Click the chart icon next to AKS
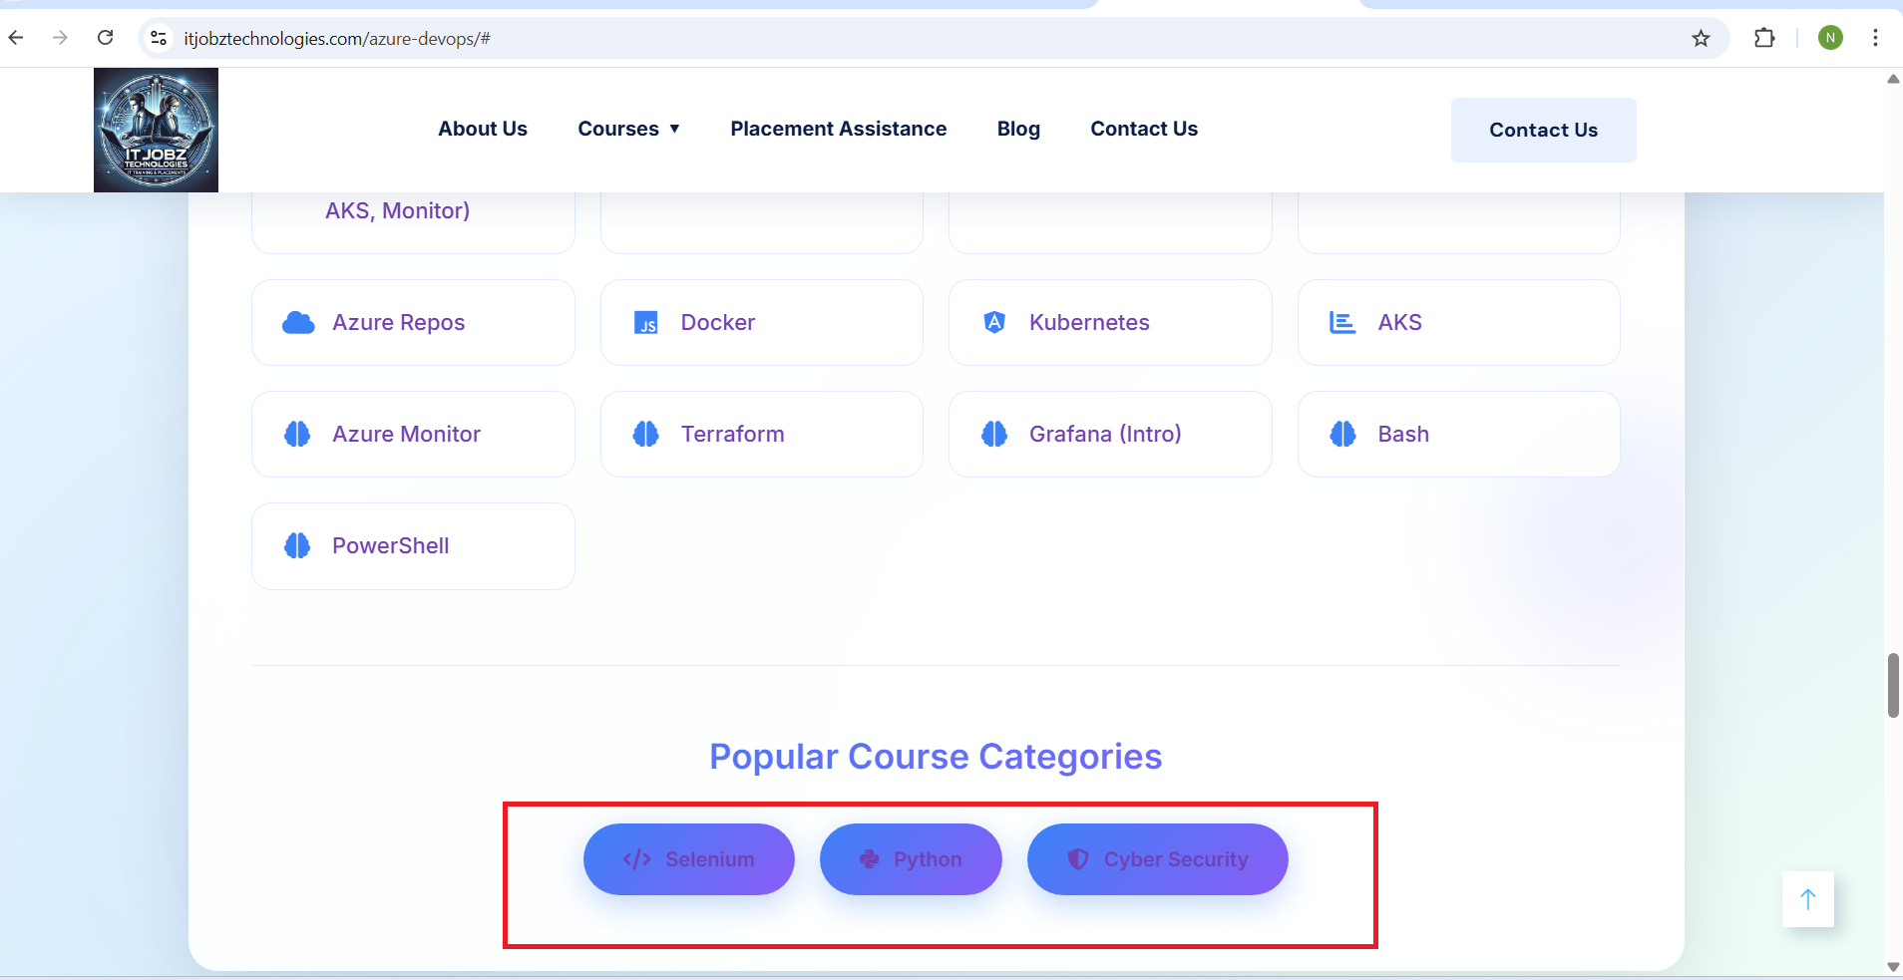 (1342, 323)
